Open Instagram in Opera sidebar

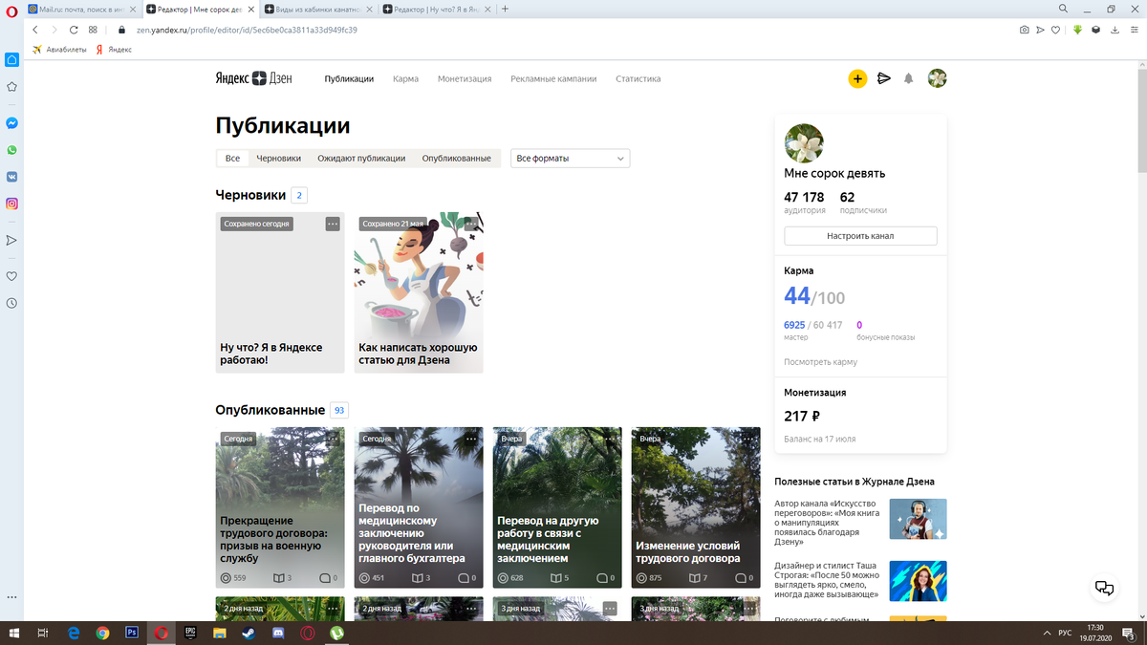click(12, 204)
